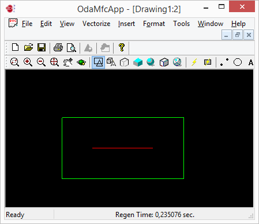The width and height of the screenshot is (259, 224).
Task: Select the Zoom Window tool
Action: [x=14, y=62]
